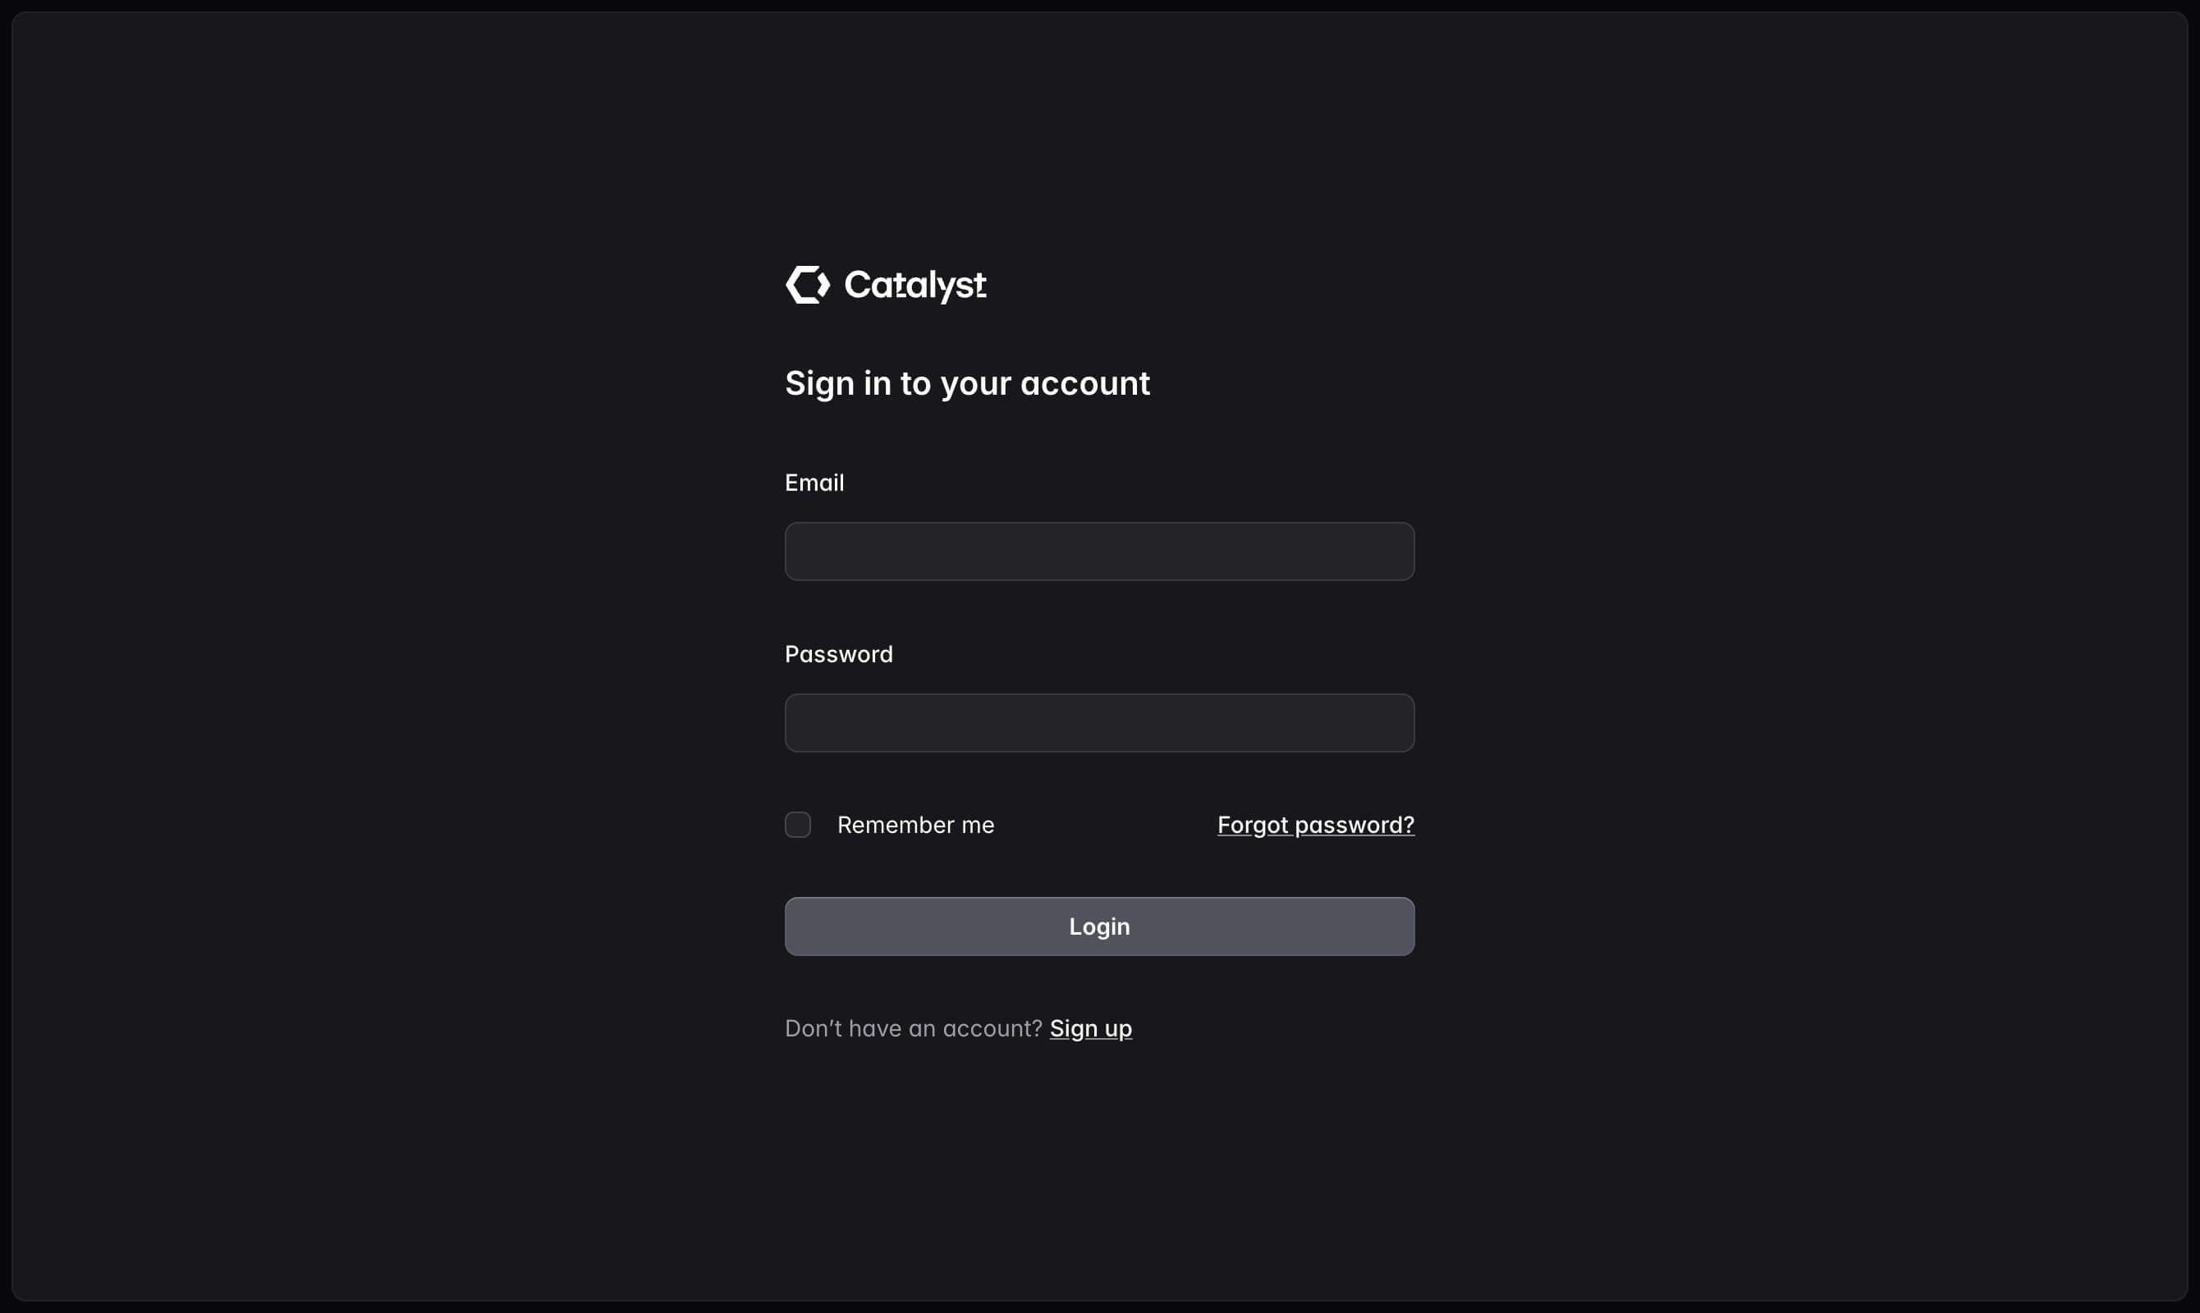Click the Catalyst hexagon logo icon
The image size is (2200, 1313).
(x=807, y=284)
